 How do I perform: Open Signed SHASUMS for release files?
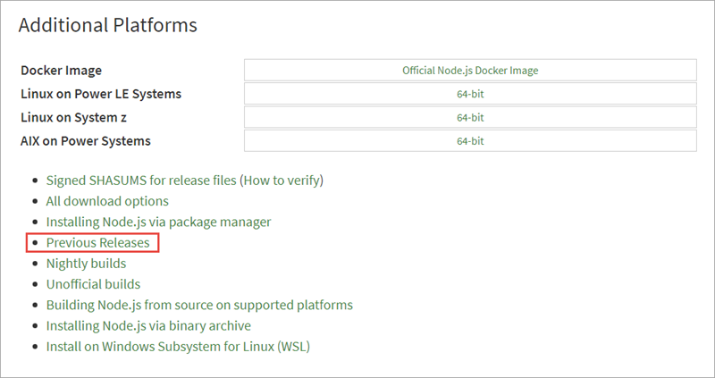point(141,181)
